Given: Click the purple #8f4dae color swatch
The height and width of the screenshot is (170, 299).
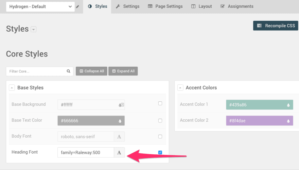Looking at the screenshot, I should 260,121.
